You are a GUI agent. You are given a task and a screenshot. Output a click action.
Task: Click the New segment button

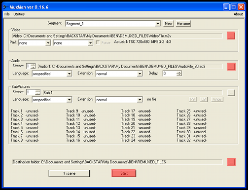(x=169, y=23)
